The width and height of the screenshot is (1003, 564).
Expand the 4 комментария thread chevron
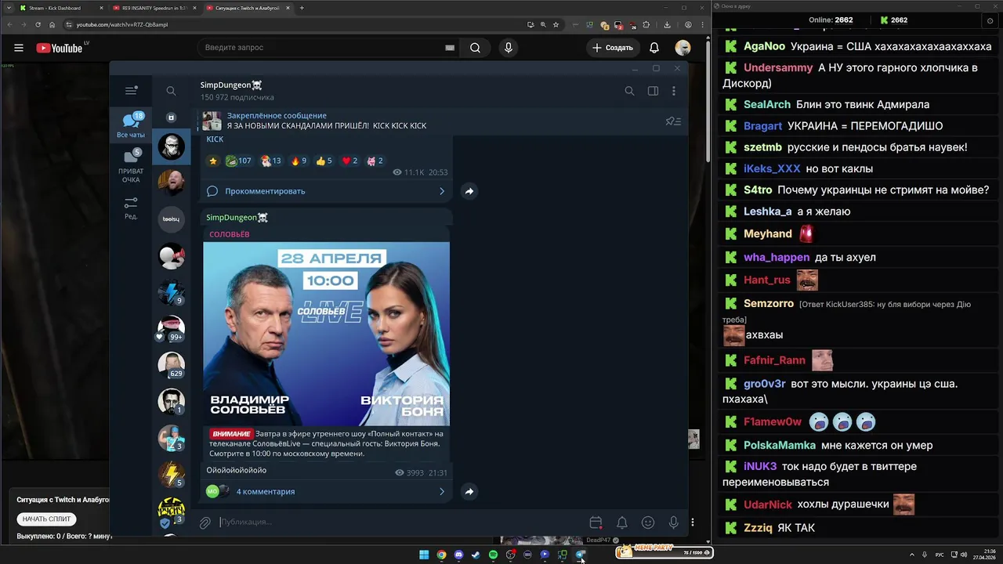[441, 492]
